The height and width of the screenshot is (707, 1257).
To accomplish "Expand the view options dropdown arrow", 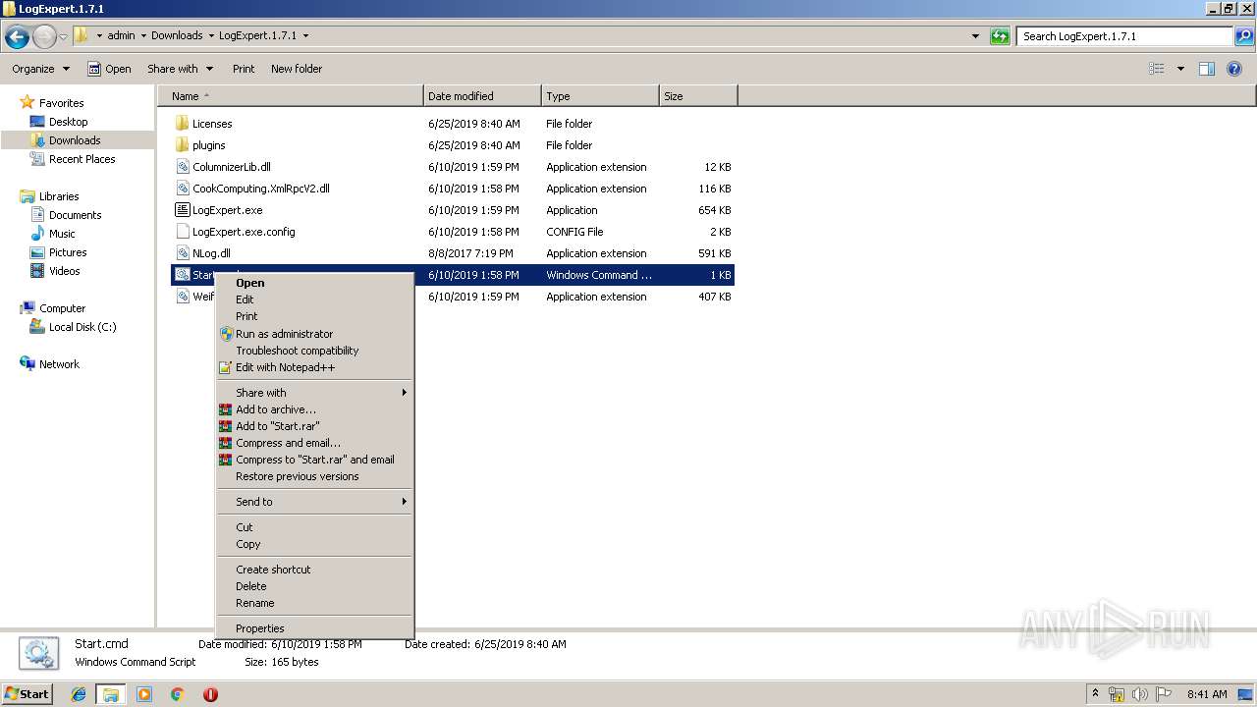I will (1180, 69).
